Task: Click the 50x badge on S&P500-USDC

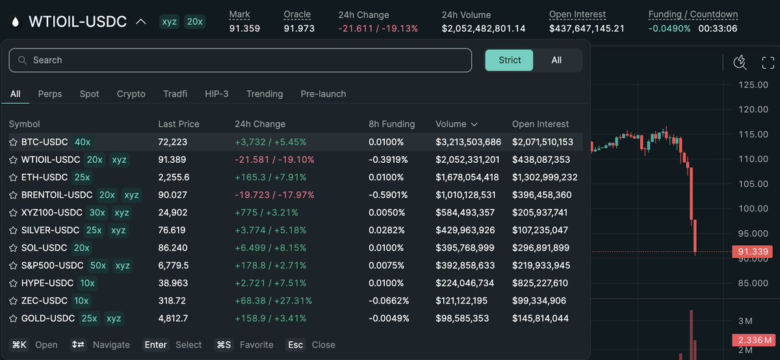Action: tap(99, 265)
